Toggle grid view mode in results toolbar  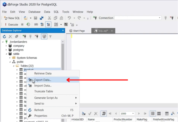[x=153, y=114]
